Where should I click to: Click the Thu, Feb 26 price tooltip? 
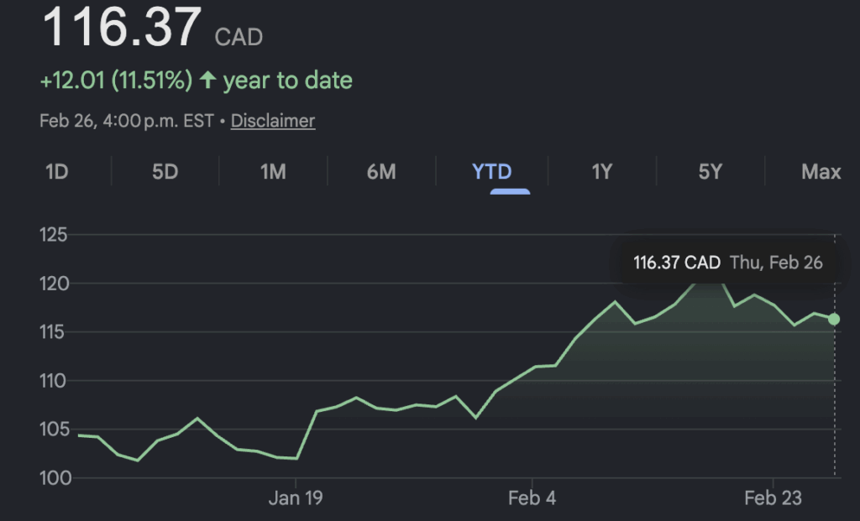tap(727, 263)
